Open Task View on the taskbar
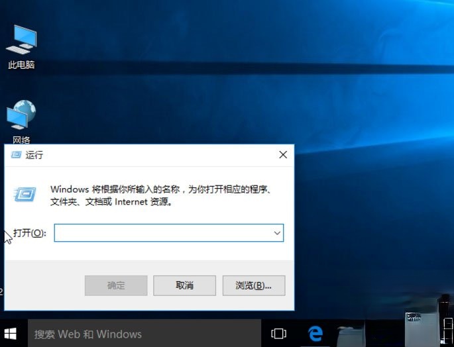Screen dimensions: 454x347 click(278, 334)
